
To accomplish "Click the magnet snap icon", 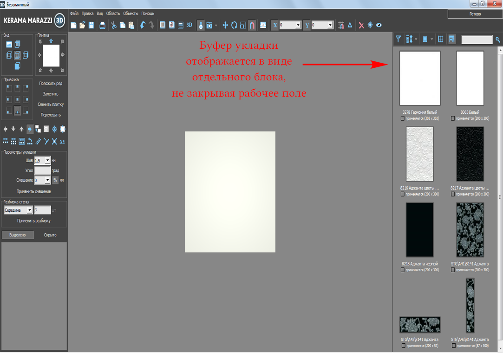I will pyautogui.click(x=252, y=25).
